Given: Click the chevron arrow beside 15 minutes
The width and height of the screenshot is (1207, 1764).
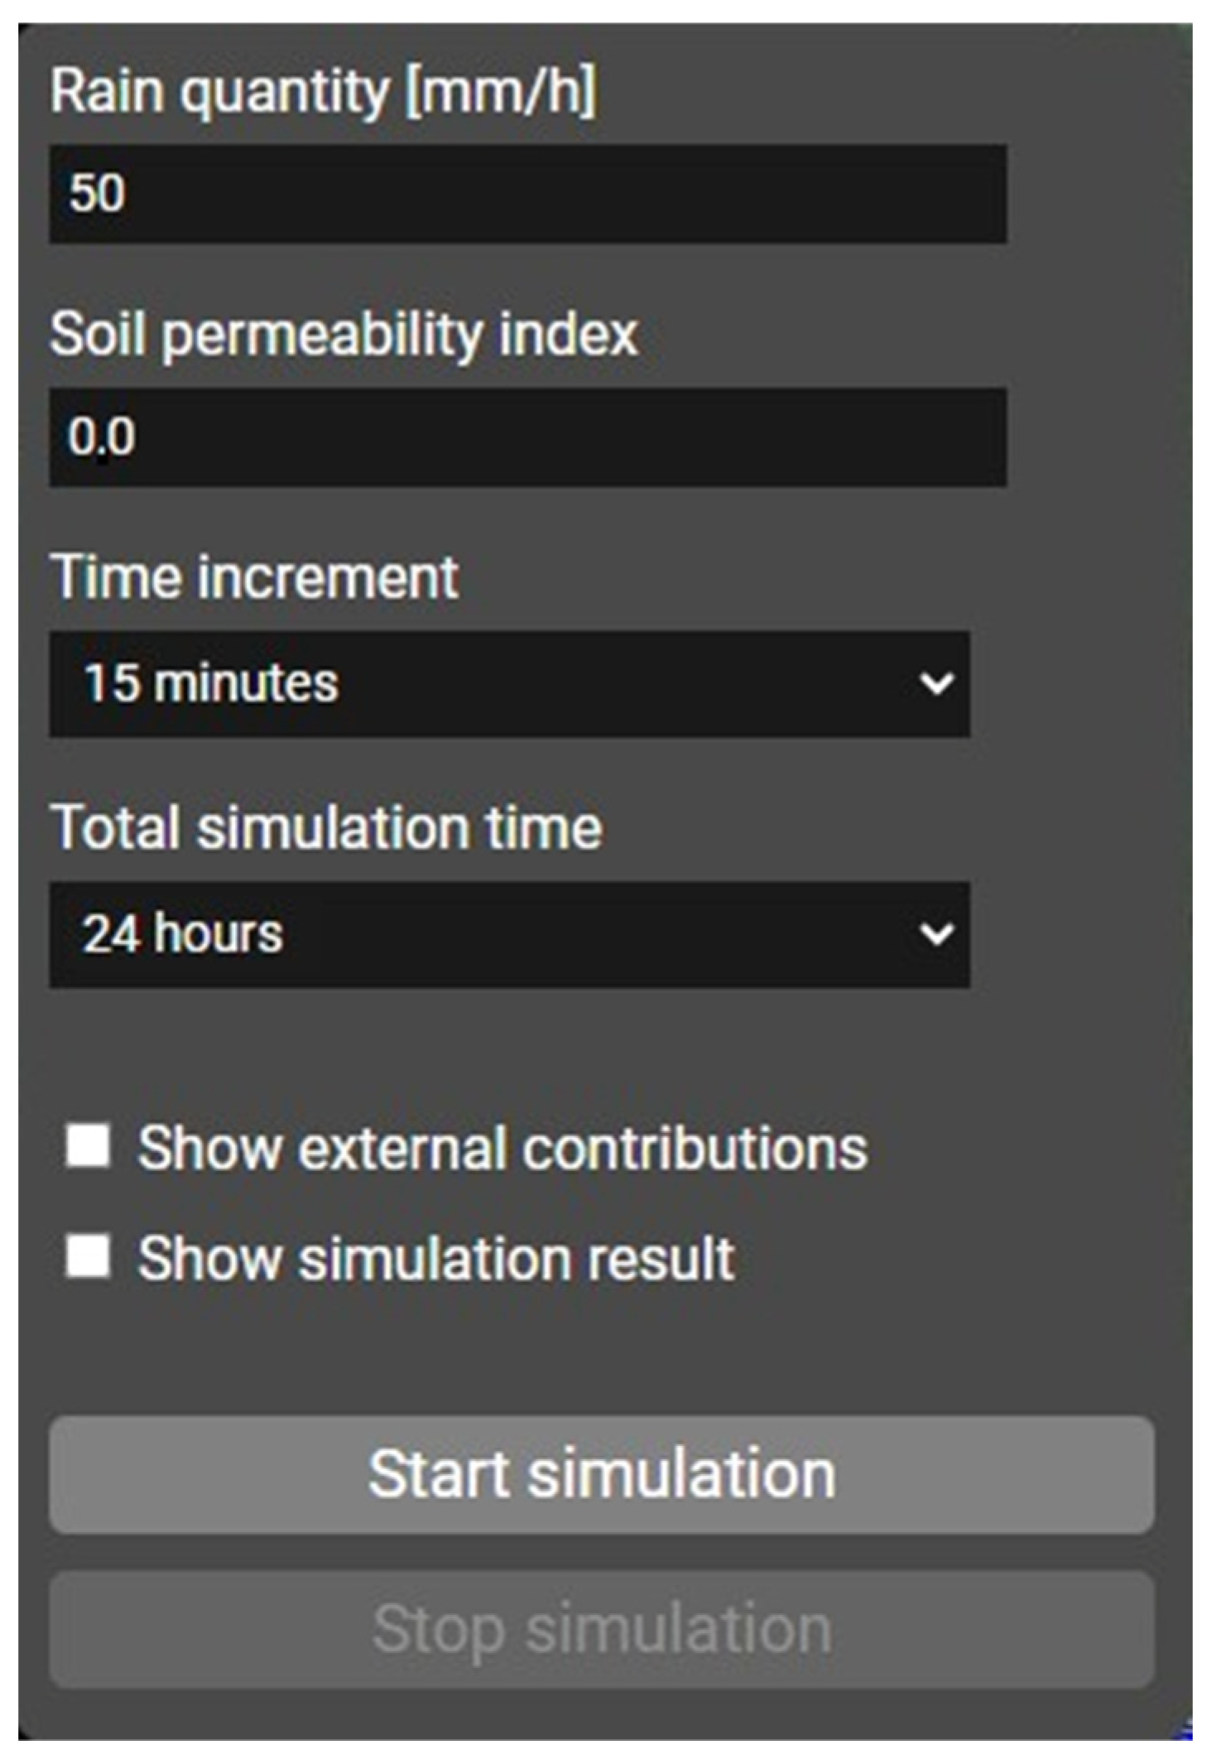Looking at the screenshot, I should tap(936, 684).
